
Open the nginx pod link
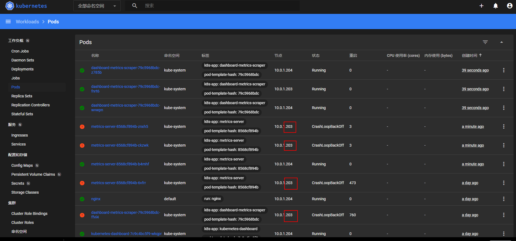(x=96, y=199)
